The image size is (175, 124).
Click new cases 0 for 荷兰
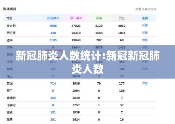(x=53, y=91)
